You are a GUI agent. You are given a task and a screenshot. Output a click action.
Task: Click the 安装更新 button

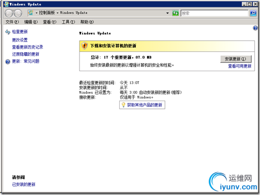(x=236, y=59)
